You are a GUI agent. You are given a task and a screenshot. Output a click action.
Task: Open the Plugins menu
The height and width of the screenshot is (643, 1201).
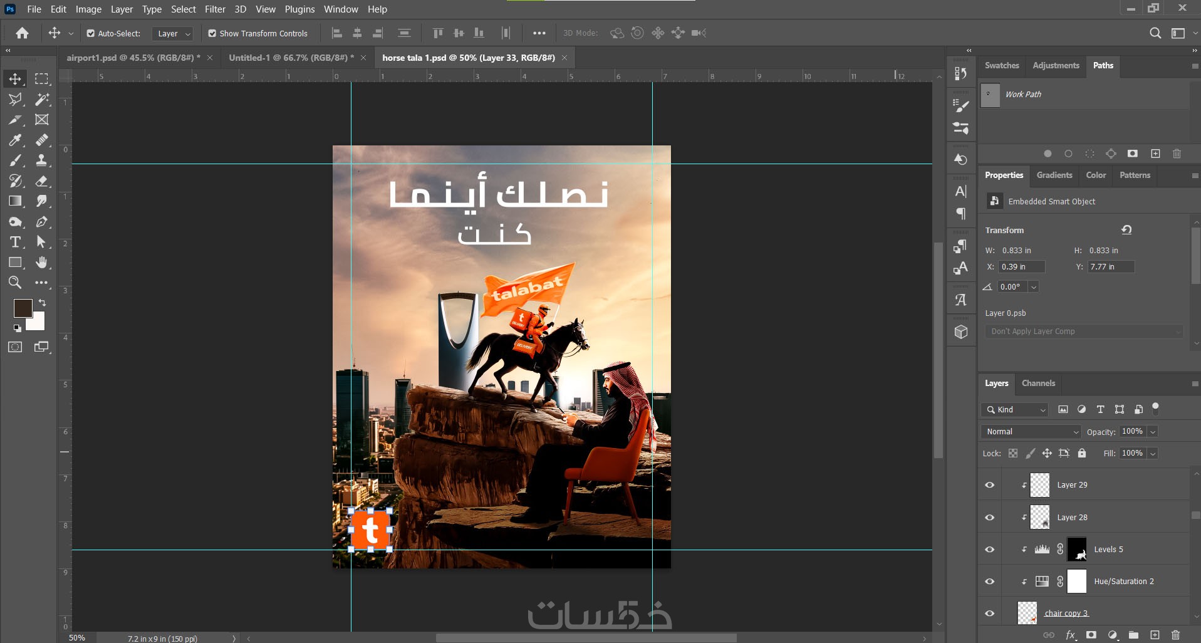tap(299, 9)
